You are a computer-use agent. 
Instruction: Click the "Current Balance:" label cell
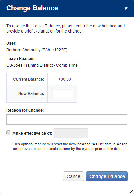pos(27,79)
